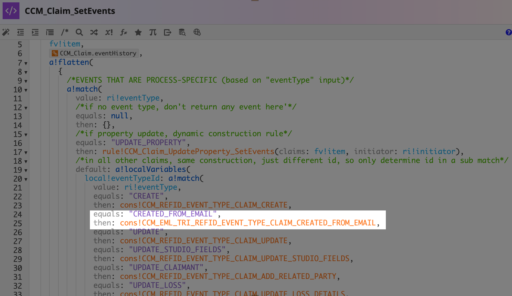Click the export arrow icon
The image size is (512, 296).
(x=168, y=32)
